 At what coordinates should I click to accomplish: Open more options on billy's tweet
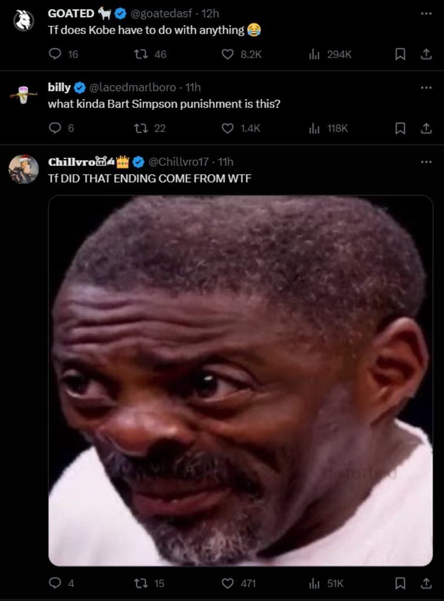(426, 87)
